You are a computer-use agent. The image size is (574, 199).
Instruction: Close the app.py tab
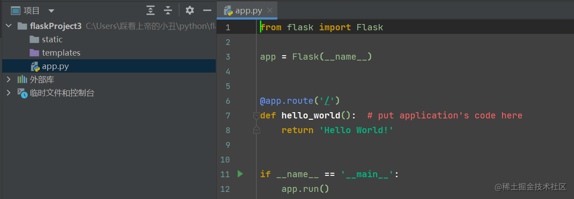pos(269,11)
